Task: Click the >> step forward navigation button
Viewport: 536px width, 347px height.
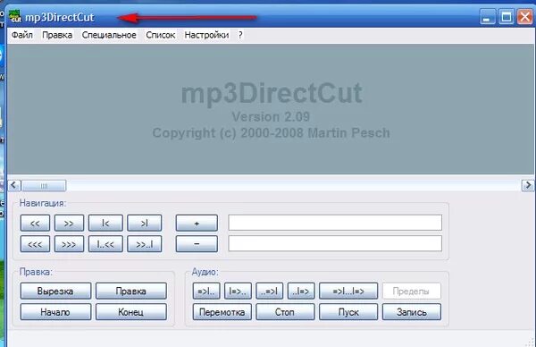Action: pos(69,223)
